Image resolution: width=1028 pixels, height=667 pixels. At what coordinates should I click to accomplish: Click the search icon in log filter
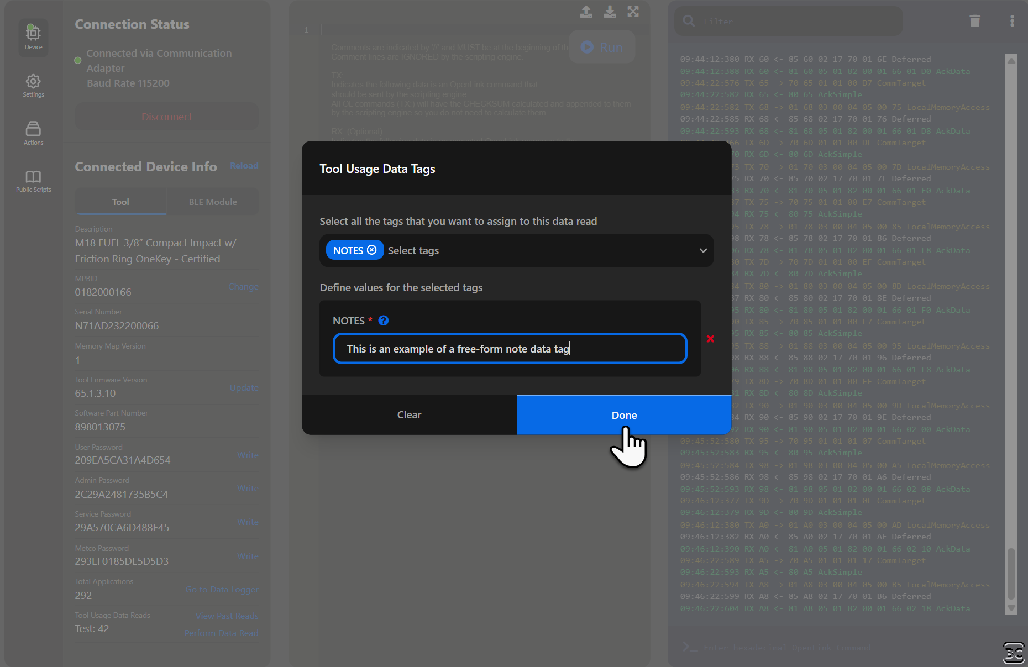(689, 21)
